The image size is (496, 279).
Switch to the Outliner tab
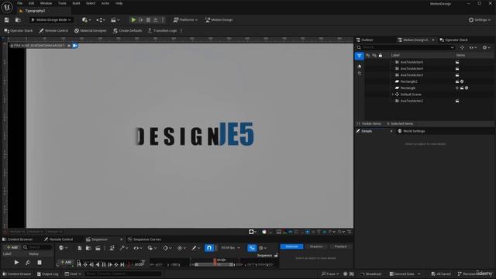point(365,40)
